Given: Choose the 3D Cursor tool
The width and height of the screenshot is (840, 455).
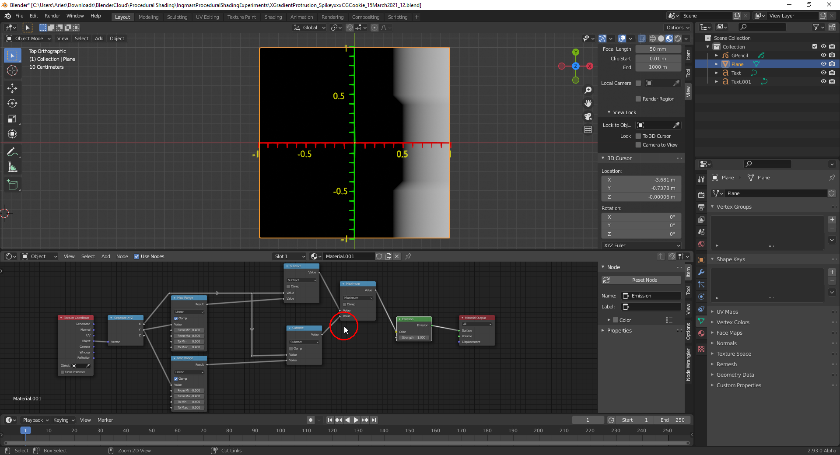Looking at the screenshot, I should coord(12,71).
